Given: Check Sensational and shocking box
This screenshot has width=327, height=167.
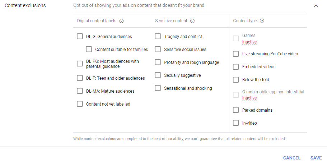Looking at the screenshot, I should tap(158, 88).
